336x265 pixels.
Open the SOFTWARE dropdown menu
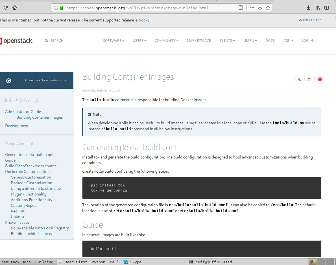tap(114, 40)
